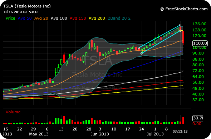The height and width of the screenshot is (139, 211).
Task: Select the upper trendline's end handle near 136.00
Action: (180, 25)
